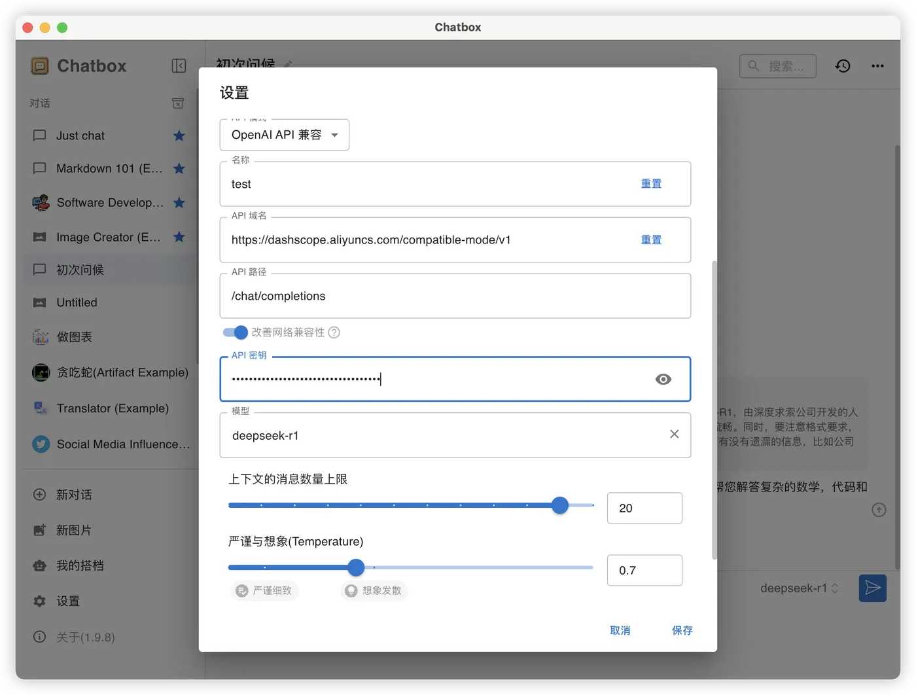This screenshot has width=916, height=695.
Task: Click the star next to Markdown 101
Action: point(179,168)
